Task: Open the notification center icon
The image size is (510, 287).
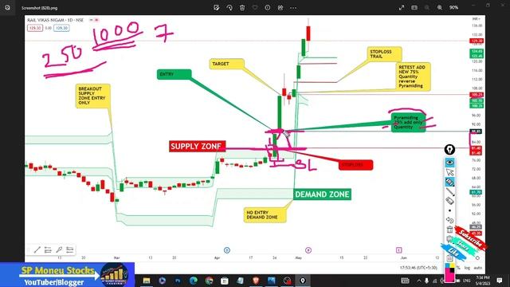Action: pos(500,280)
